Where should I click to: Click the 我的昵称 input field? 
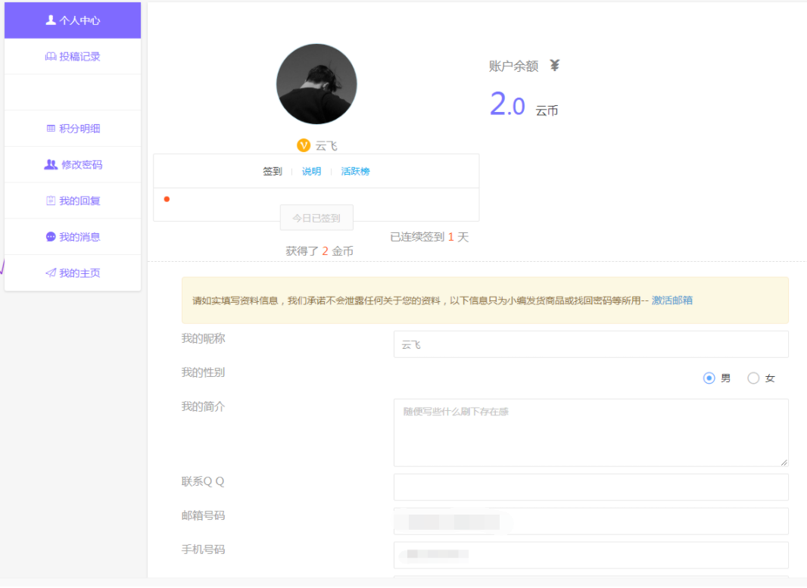590,344
